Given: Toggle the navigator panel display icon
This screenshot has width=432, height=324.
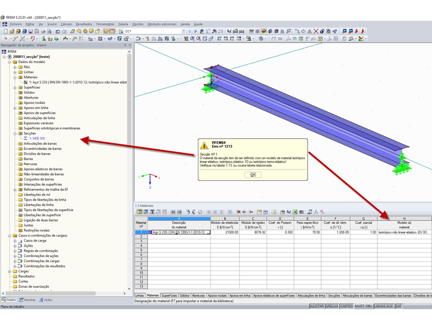Looking at the screenshot, I should point(106,31).
